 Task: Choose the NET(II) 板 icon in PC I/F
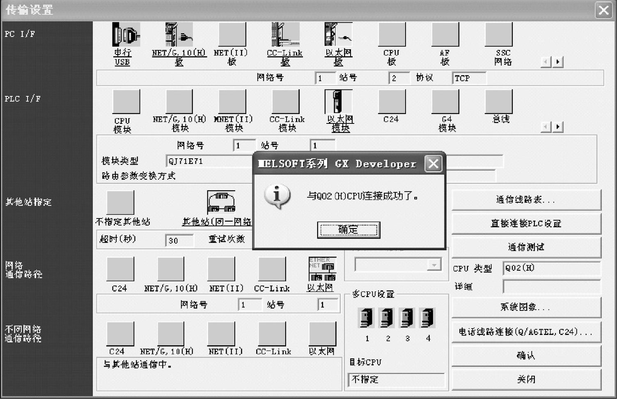pyautogui.click(x=232, y=34)
